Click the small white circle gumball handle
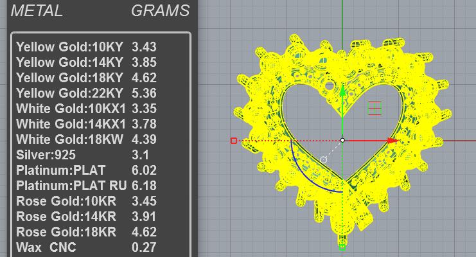476x257 pixels. click(323, 160)
